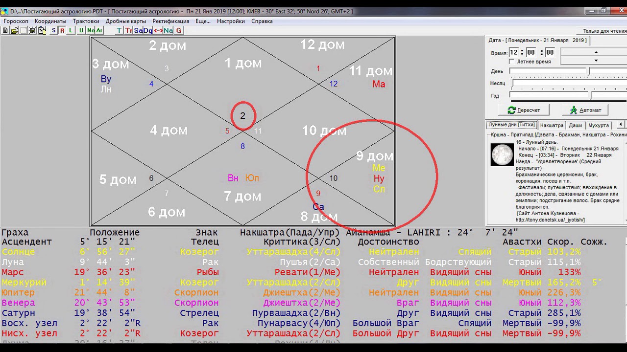Screen dimensions: 627x352
Task: Click the Пересчет button
Action: 524,110
